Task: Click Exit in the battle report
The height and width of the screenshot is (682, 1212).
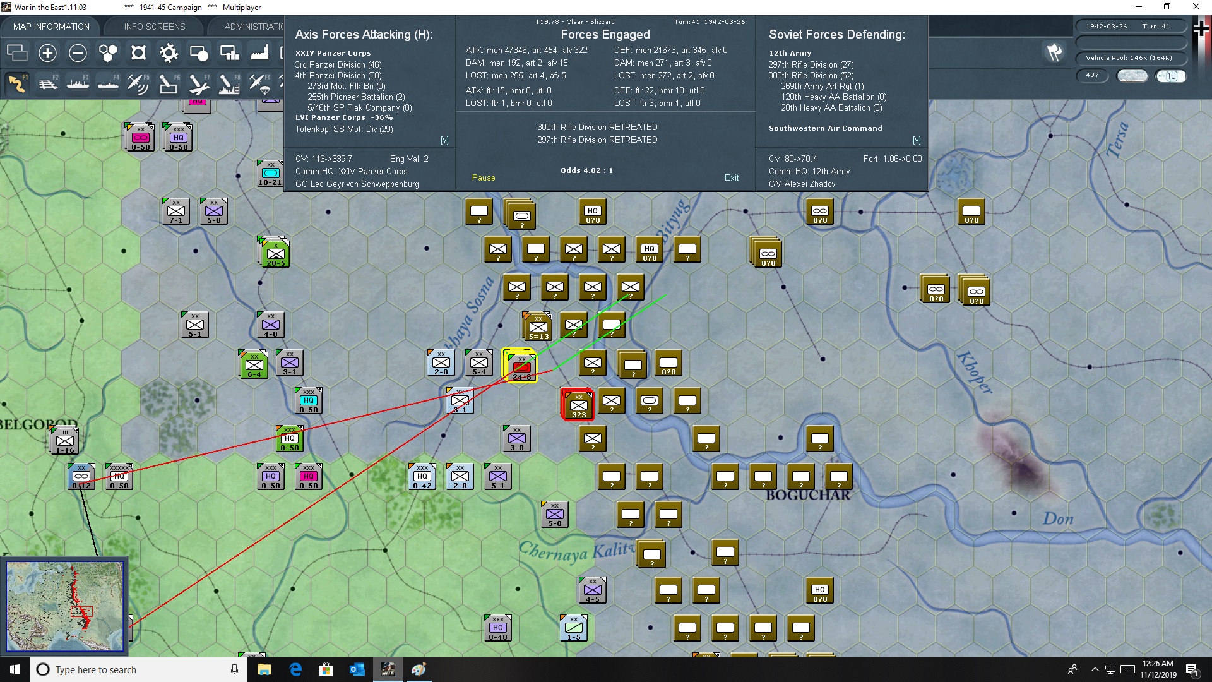Action: click(x=732, y=177)
